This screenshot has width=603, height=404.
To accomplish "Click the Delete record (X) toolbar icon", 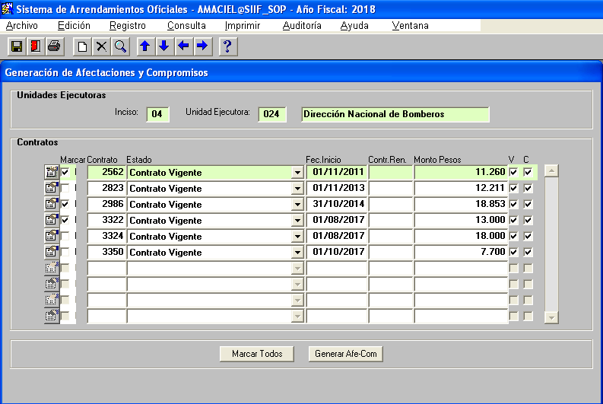I will point(101,46).
